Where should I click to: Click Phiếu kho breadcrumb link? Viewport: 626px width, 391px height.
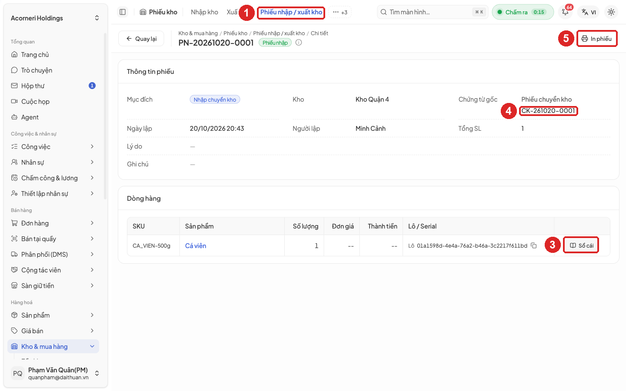click(235, 33)
